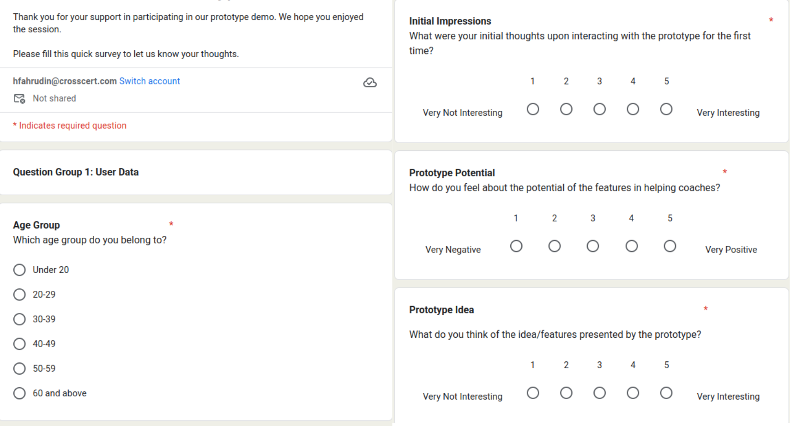Open the Switch account link
This screenshot has height=432, width=791.
click(150, 81)
